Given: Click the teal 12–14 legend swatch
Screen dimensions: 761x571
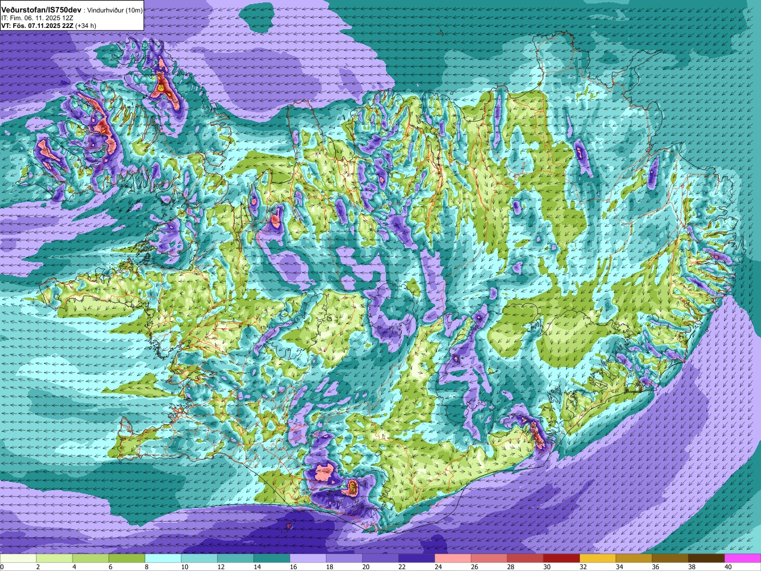Looking at the screenshot, I should 236,559.
